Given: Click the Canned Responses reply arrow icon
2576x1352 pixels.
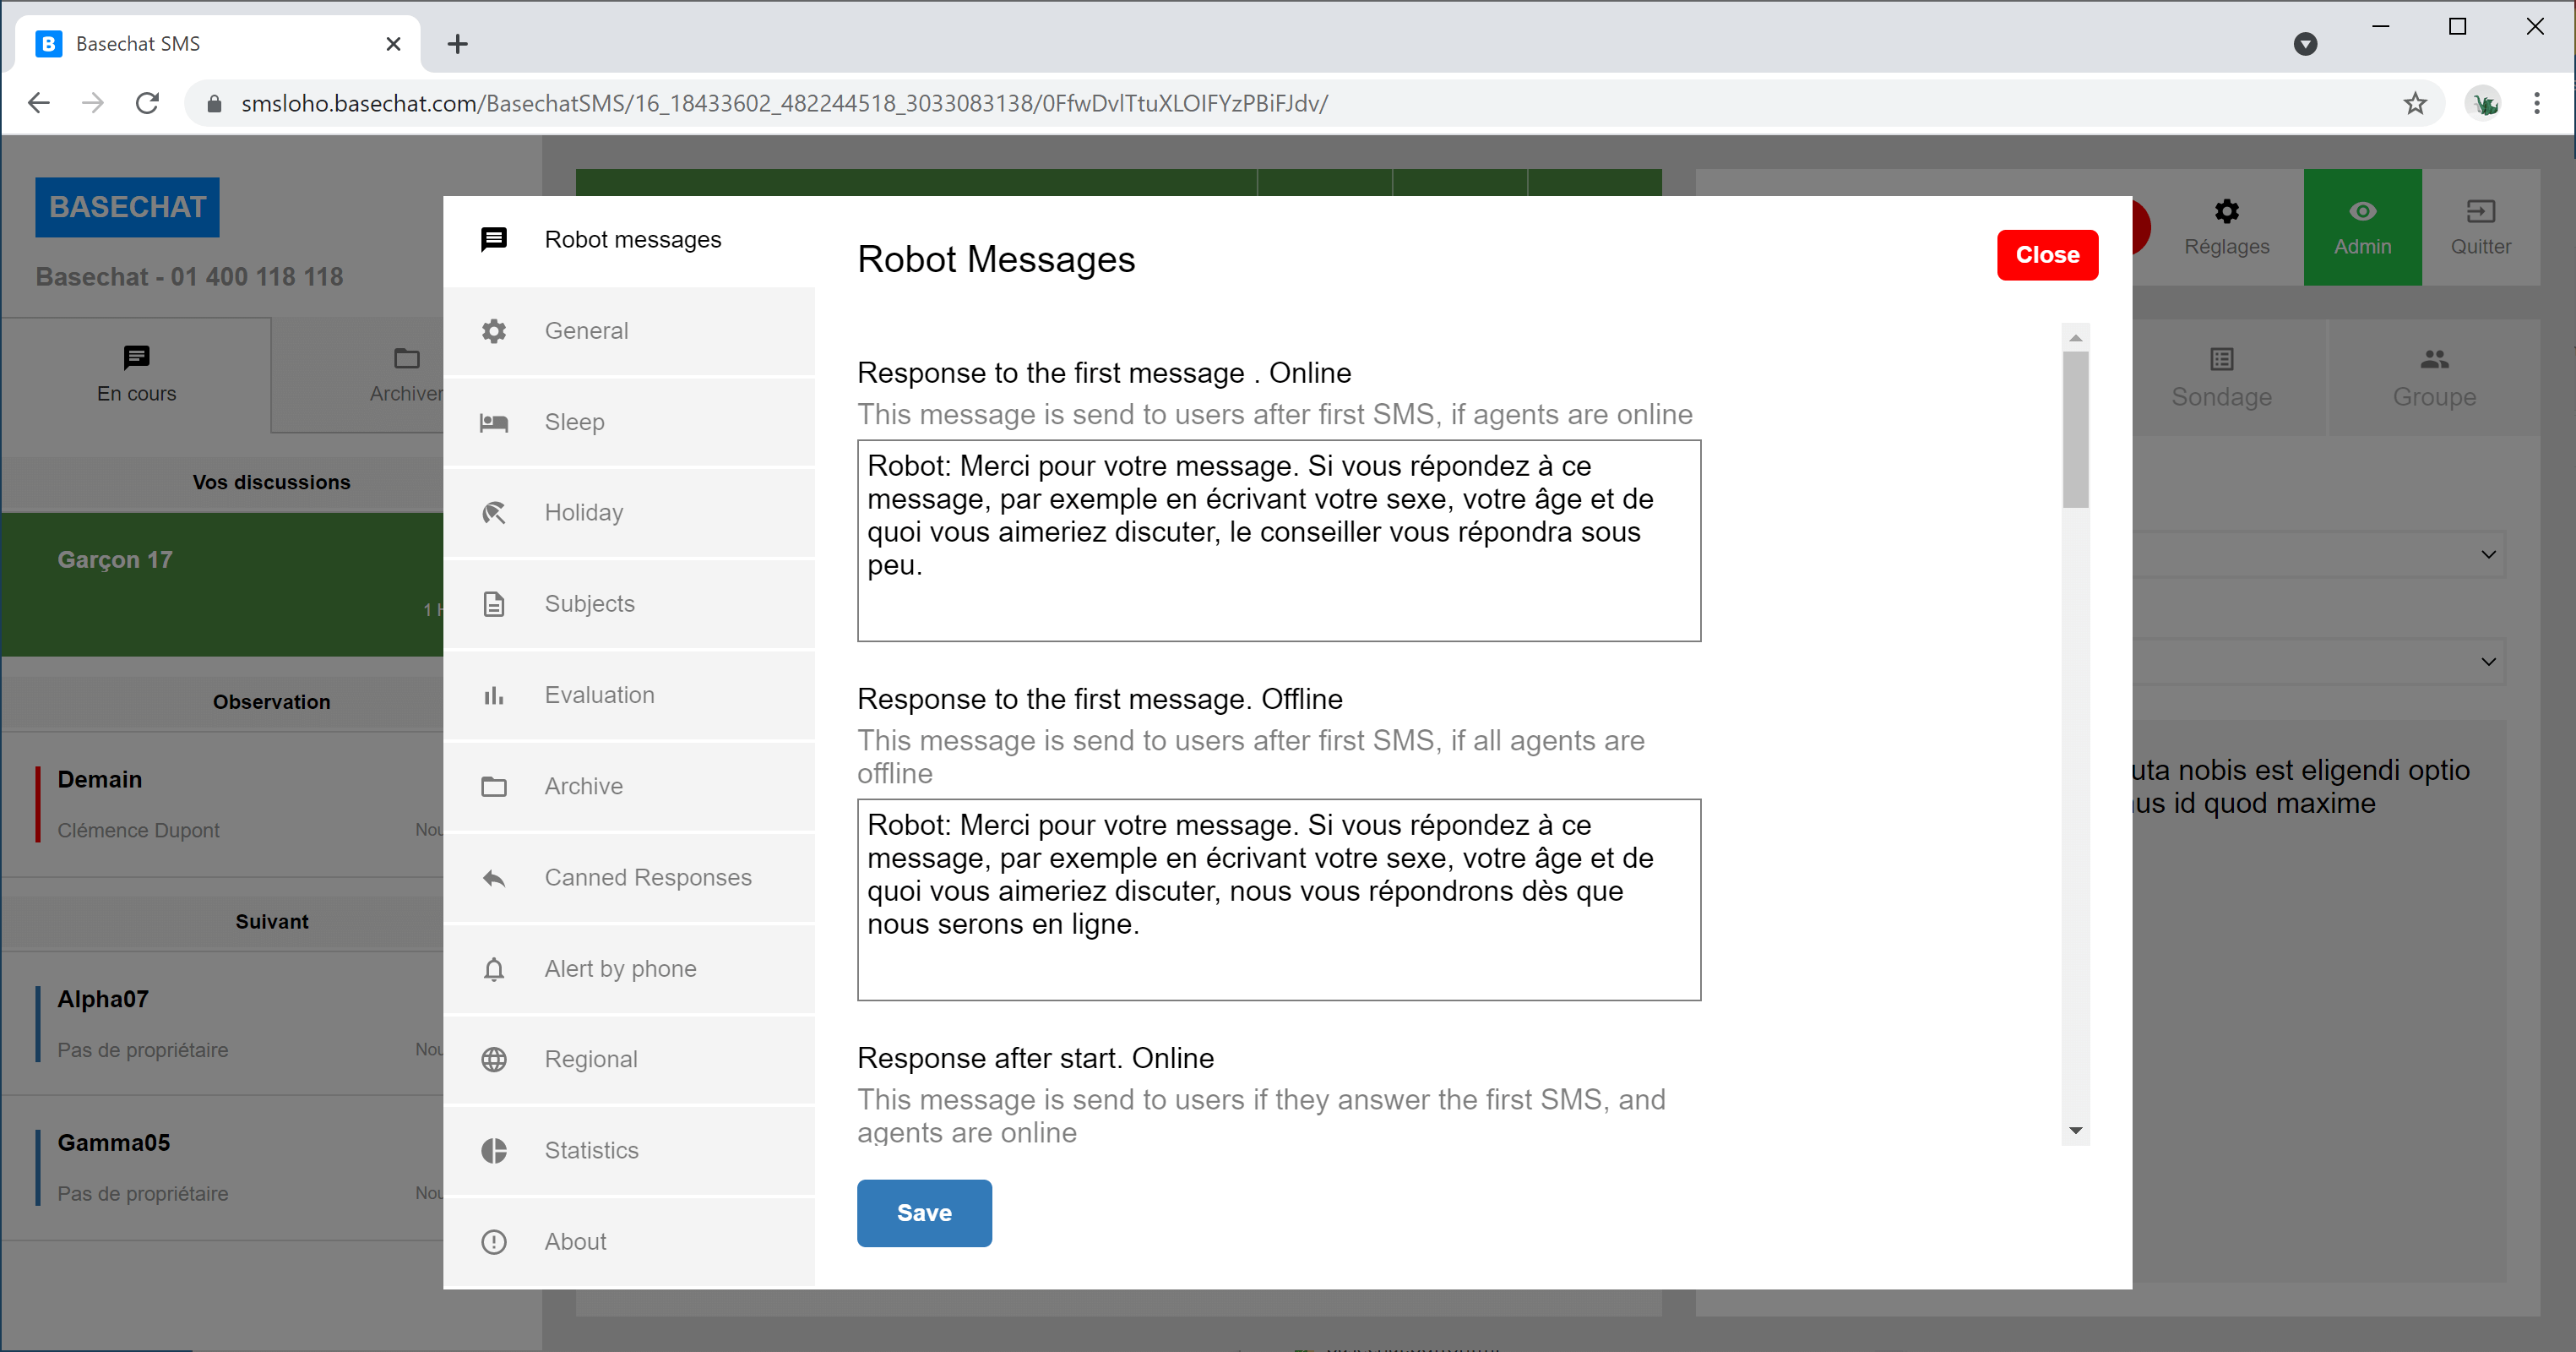Looking at the screenshot, I should 494,879.
